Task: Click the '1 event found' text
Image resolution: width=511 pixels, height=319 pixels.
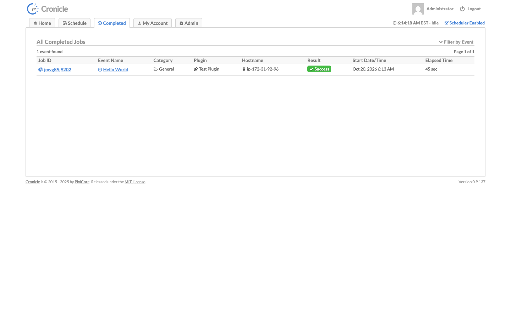Action: (x=50, y=52)
